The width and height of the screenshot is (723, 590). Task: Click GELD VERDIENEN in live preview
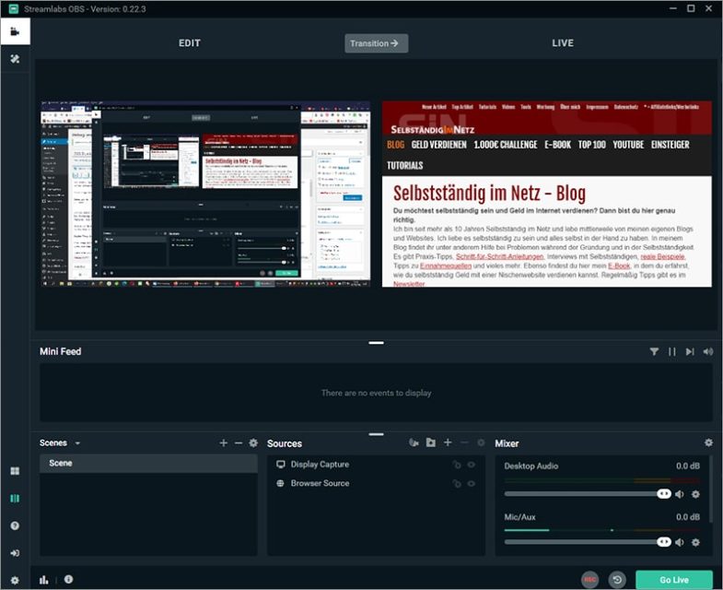pos(439,145)
